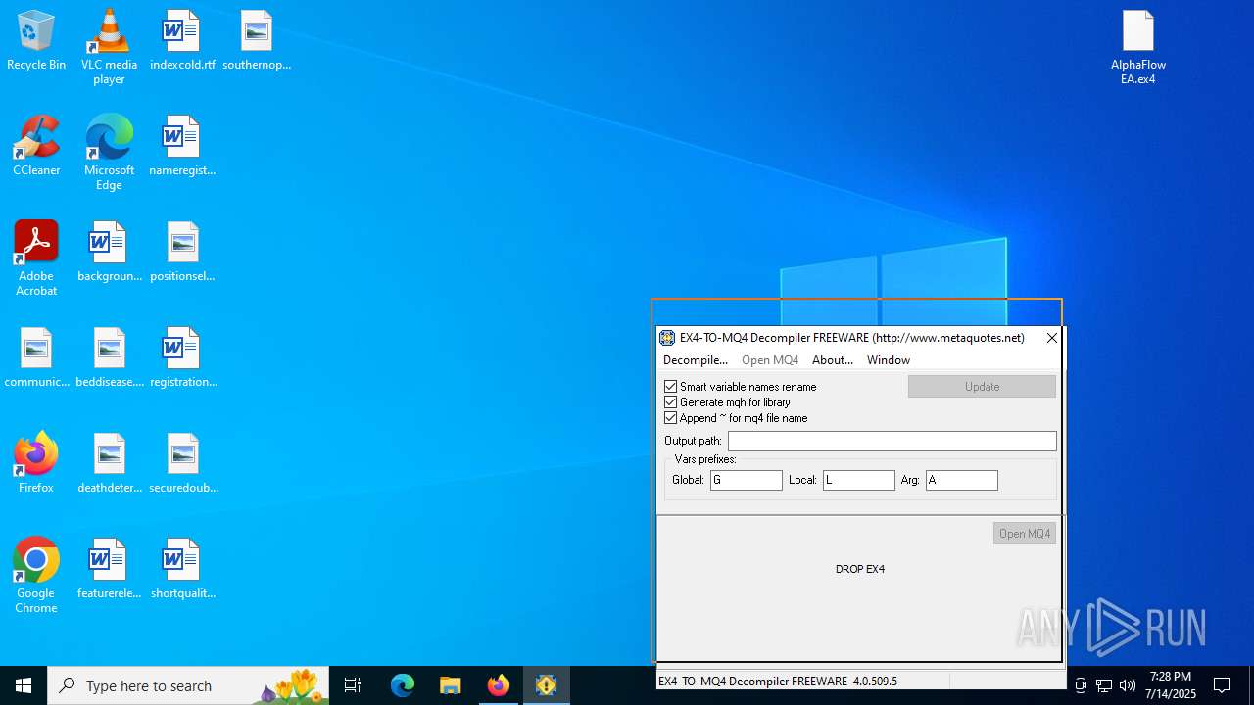Open the Windows Start menu

(x=24, y=685)
